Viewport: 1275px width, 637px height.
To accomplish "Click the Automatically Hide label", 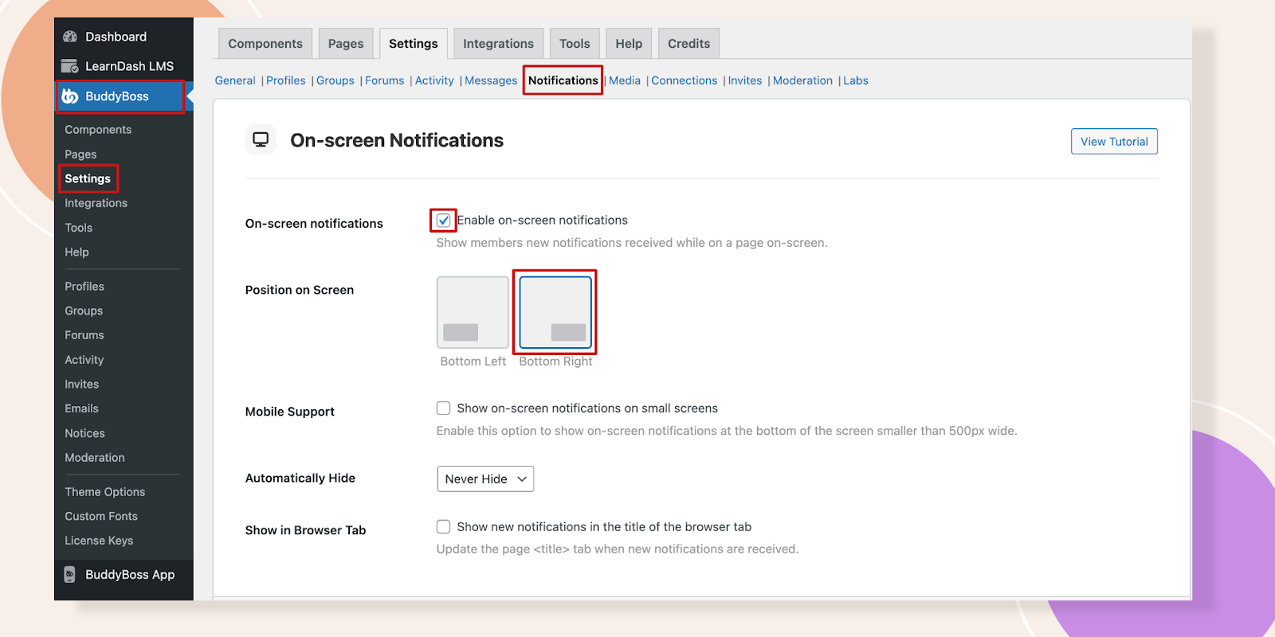I will tap(300, 478).
